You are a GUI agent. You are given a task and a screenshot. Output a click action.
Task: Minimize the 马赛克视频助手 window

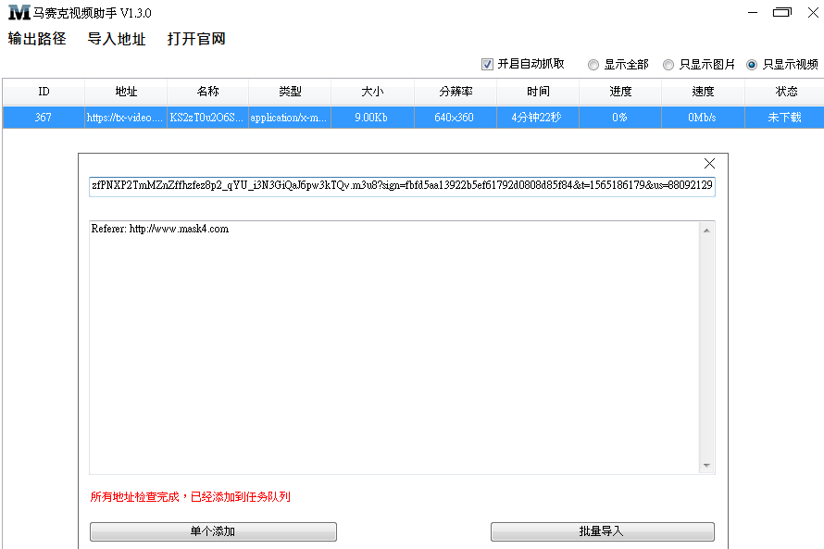(x=753, y=13)
